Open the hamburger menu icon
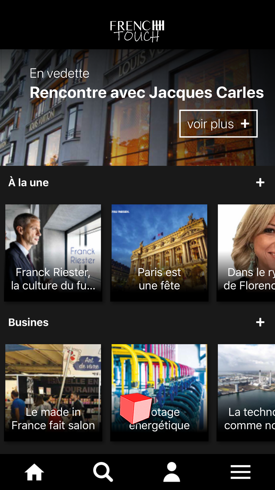This screenshot has width=275, height=490. click(240, 472)
